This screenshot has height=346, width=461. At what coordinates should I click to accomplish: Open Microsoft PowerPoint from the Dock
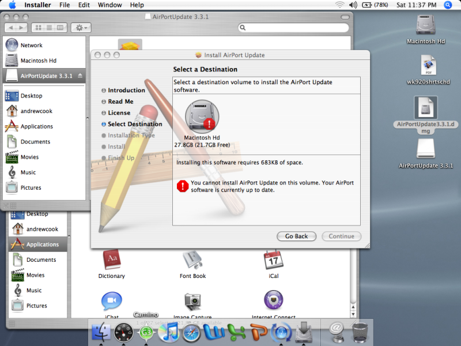[x=258, y=333]
